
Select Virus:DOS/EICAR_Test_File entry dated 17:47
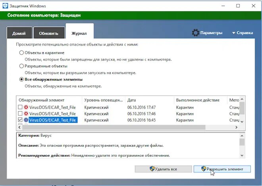click(52, 107)
